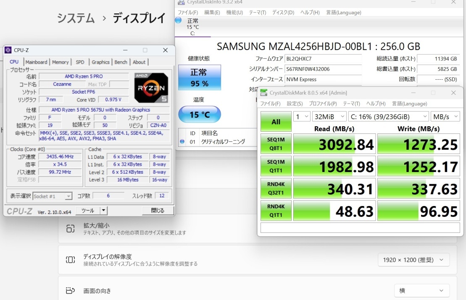Screen dimensions: 466x300
Task: Open CrystalDiskInfo ヘルプ(H) menu
Action: click(x=310, y=13)
